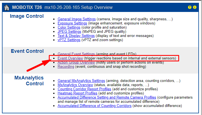Click Accumulated Difference of Counting Corridors
Viewport: 202px width, 115px height.
click(x=94, y=106)
